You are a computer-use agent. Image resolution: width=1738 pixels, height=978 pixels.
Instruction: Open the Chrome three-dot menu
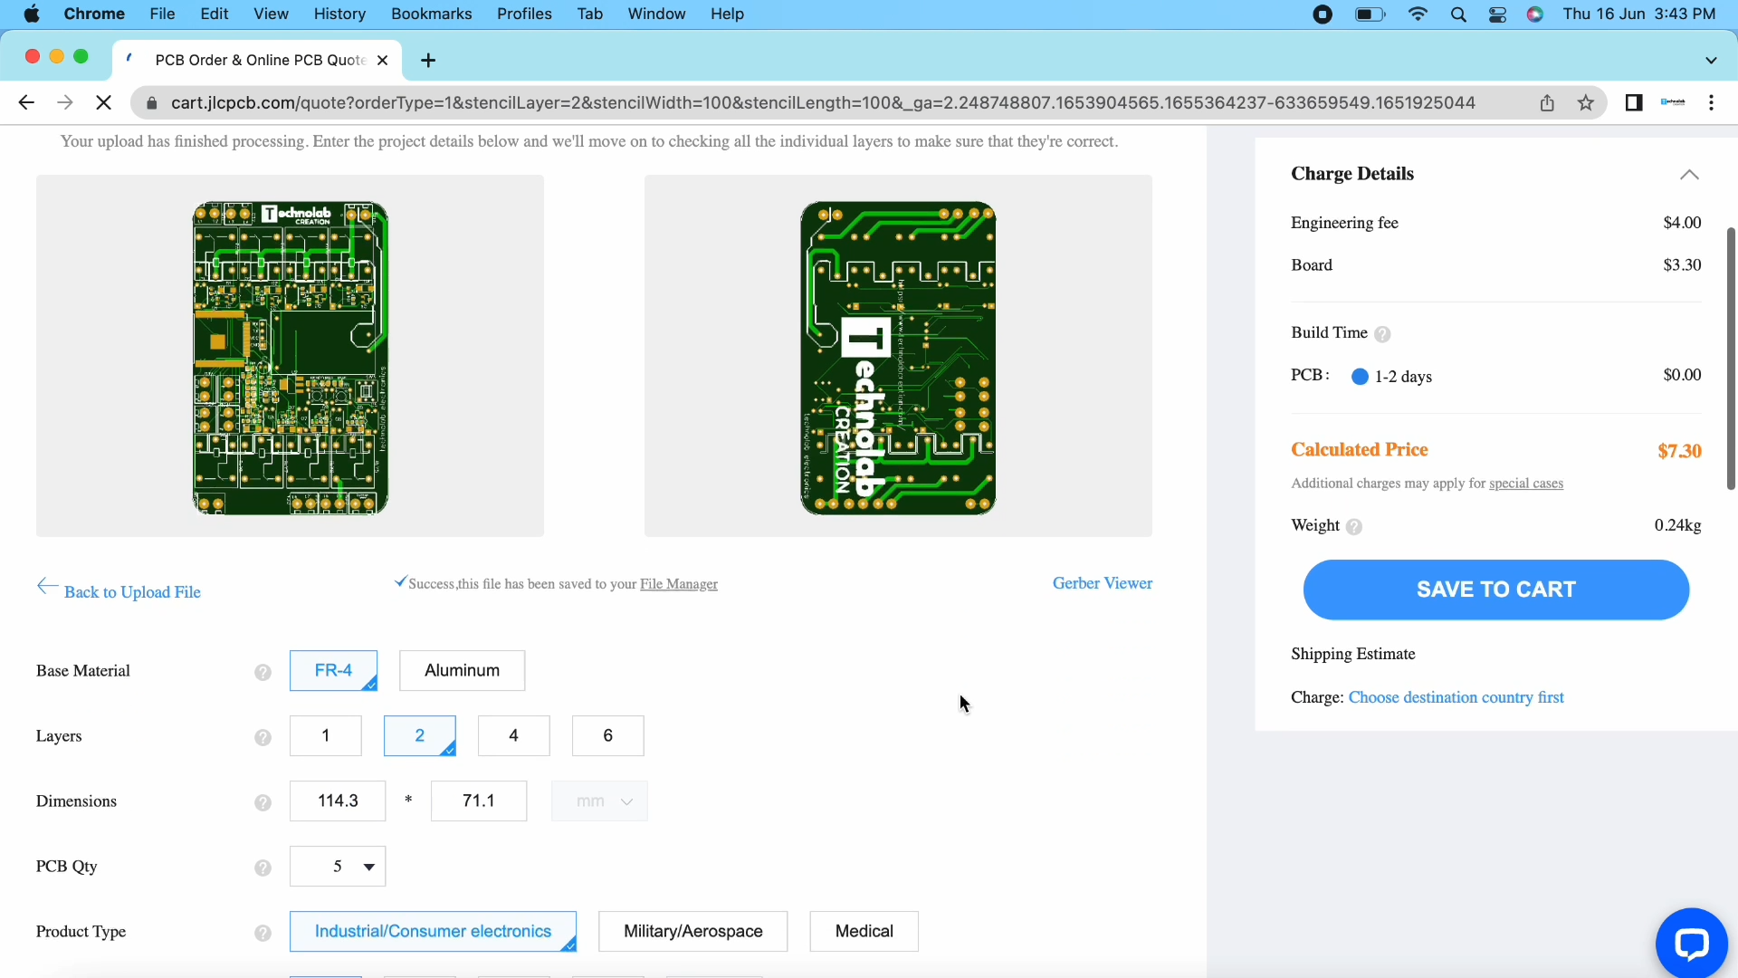[x=1711, y=102]
